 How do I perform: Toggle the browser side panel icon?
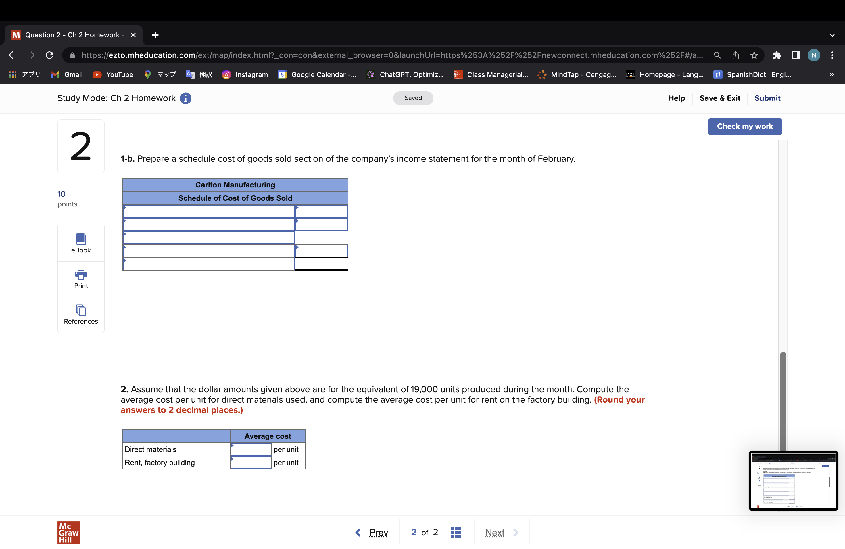(795, 55)
